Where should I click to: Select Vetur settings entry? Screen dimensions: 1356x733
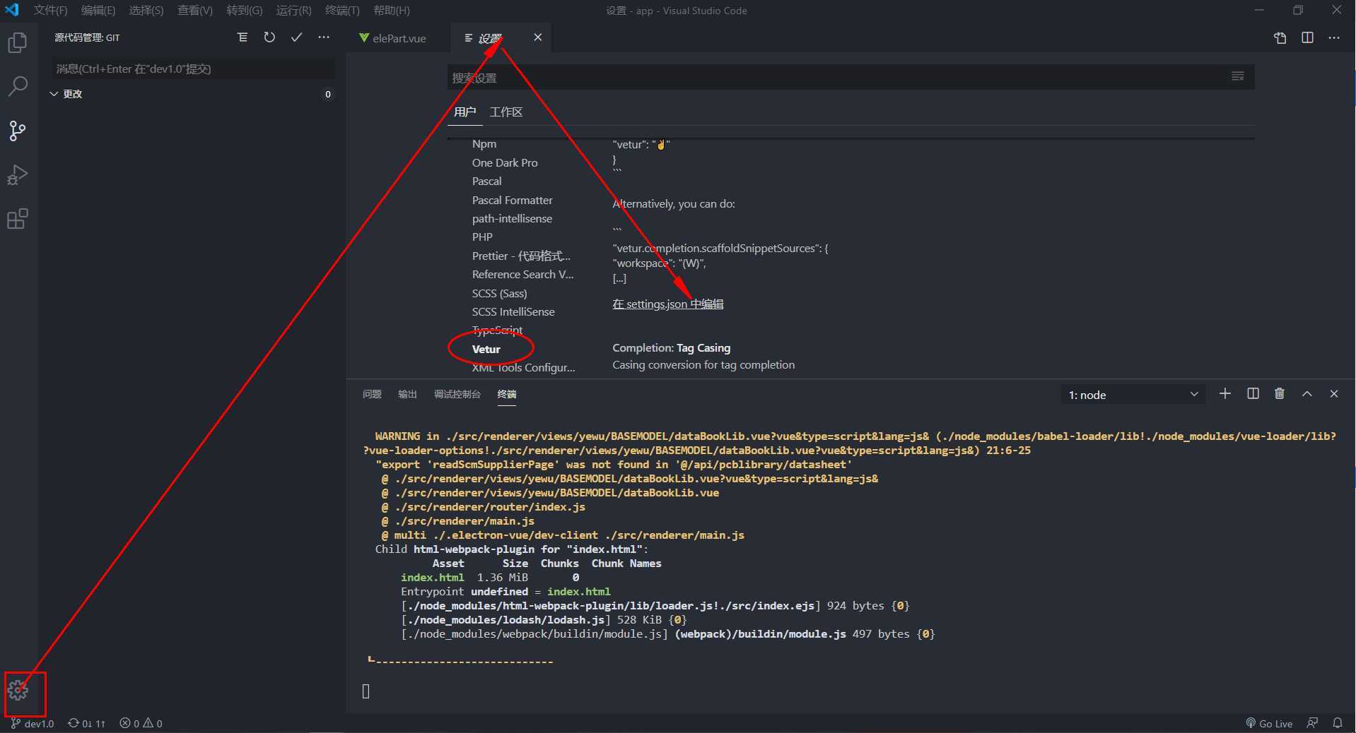click(486, 349)
